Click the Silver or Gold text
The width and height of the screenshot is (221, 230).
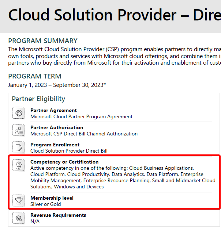point(46,204)
